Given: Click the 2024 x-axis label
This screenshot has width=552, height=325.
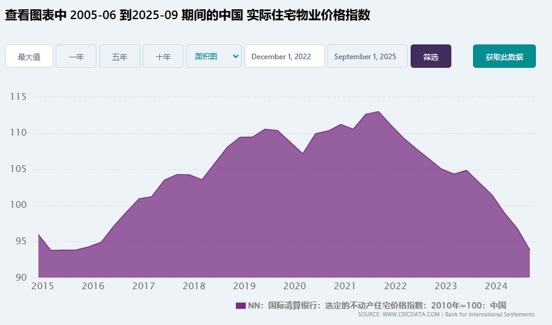Looking at the screenshot, I should (496, 286).
